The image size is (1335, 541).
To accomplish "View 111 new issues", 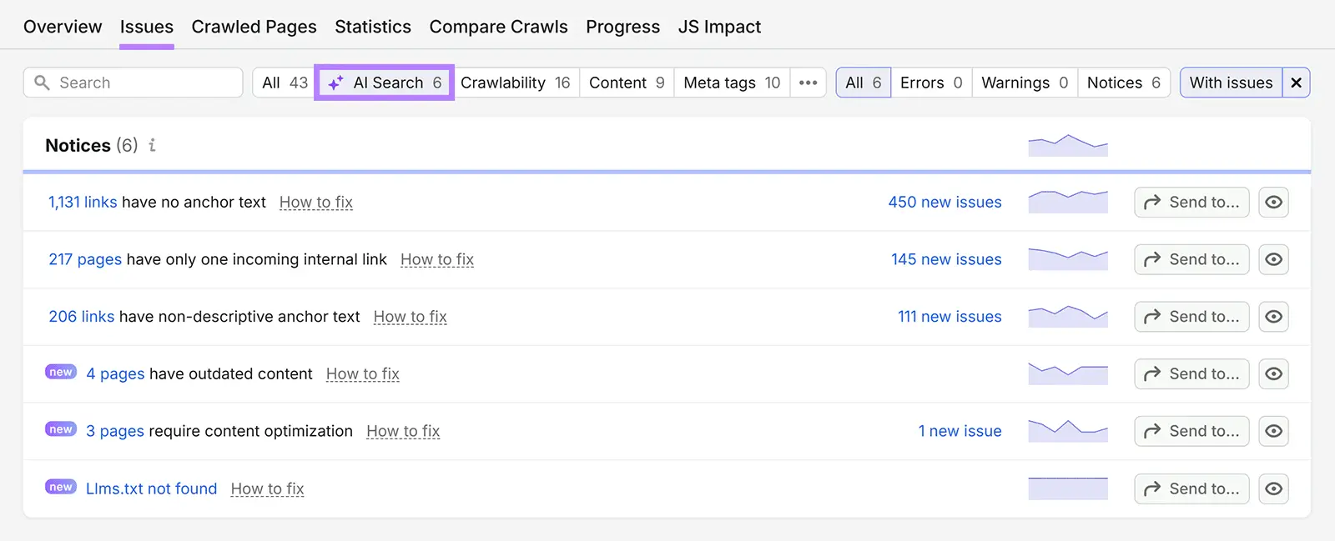I will (950, 317).
